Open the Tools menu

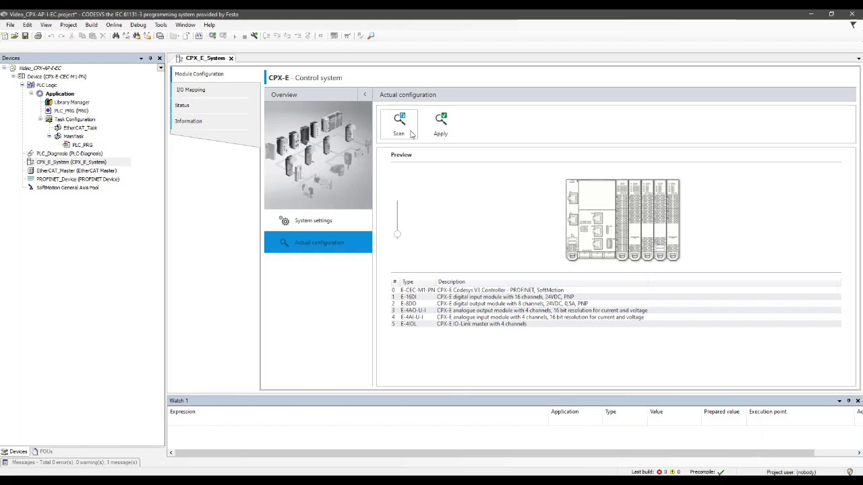point(160,25)
